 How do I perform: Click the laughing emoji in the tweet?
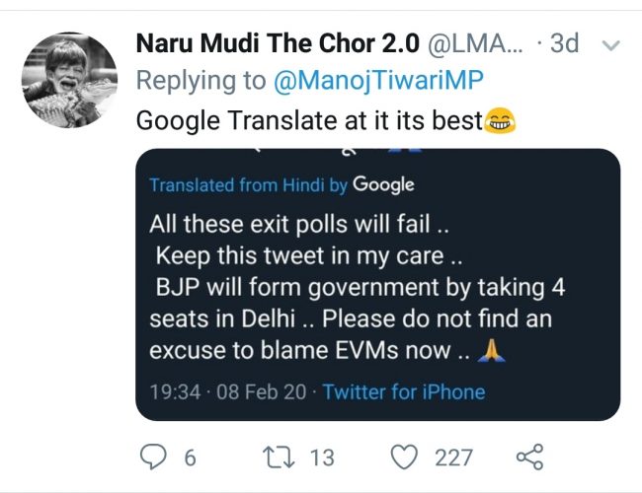tap(502, 121)
